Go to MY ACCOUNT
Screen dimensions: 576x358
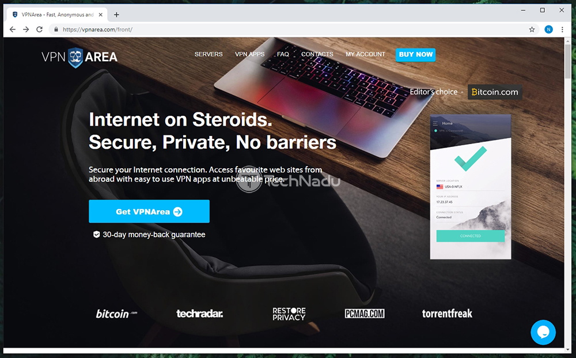[x=365, y=54]
